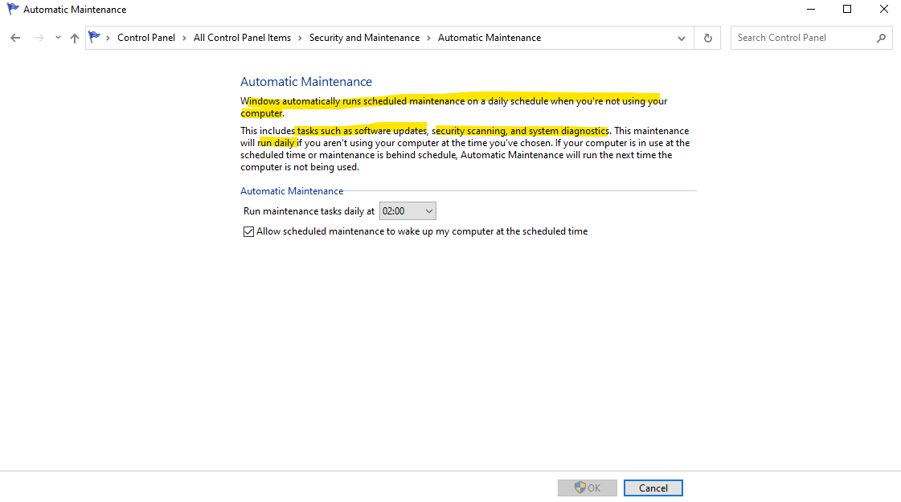Navigate to Control Panel breadcrumb
The image size is (901, 502).
coord(145,38)
